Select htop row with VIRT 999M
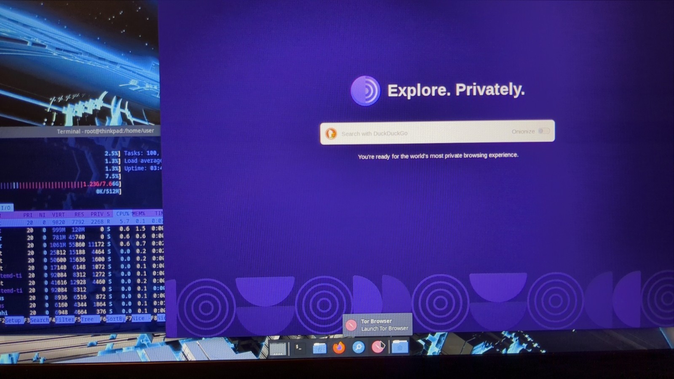Image resolution: width=674 pixels, height=379 pixels. click(81, 230)
